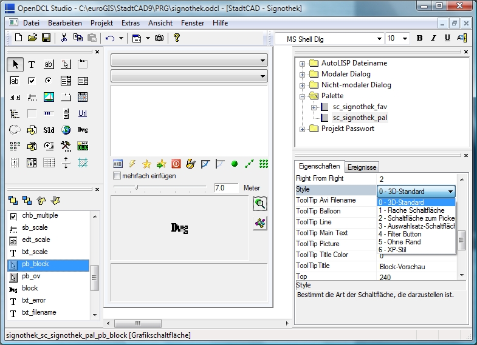Choose the Url hyperlink control tool
The height and width of the screenshot is (345, 477).
[x=83, y=113]
